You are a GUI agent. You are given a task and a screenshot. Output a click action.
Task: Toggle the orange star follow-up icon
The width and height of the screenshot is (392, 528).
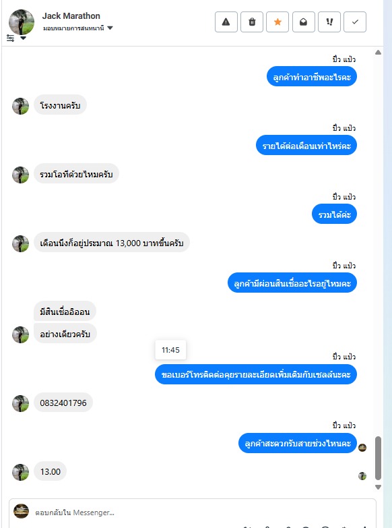click(x=277, y=22)
